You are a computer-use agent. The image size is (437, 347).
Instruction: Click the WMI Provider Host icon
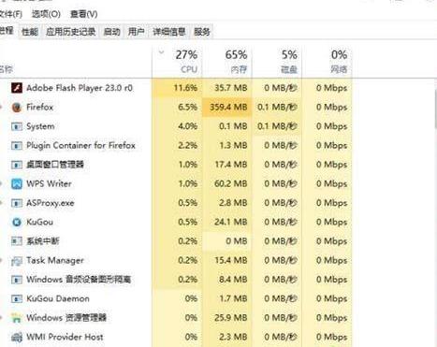[17, 338]
